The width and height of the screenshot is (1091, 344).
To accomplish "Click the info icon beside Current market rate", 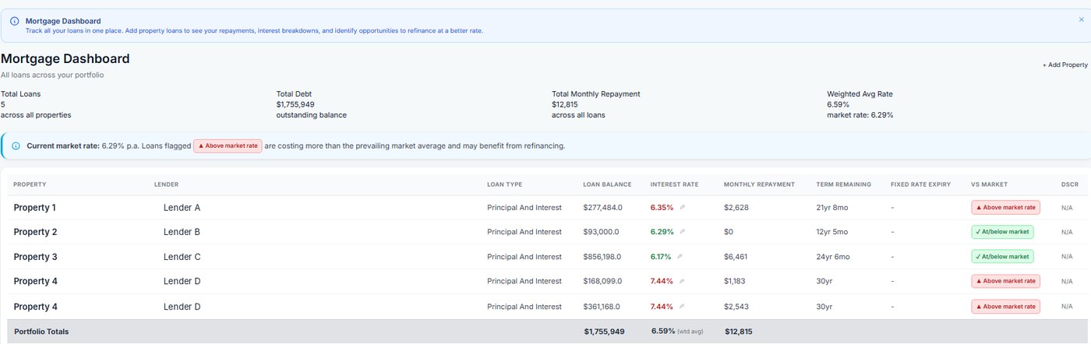I will pos(16,146).
